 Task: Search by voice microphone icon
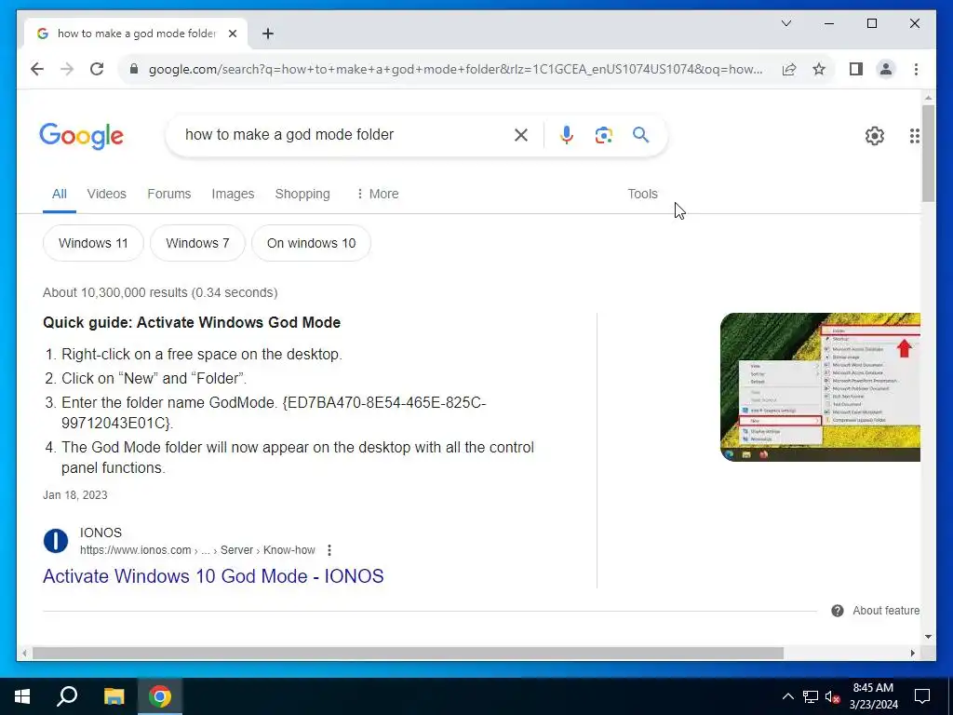[x=567, y=135]
